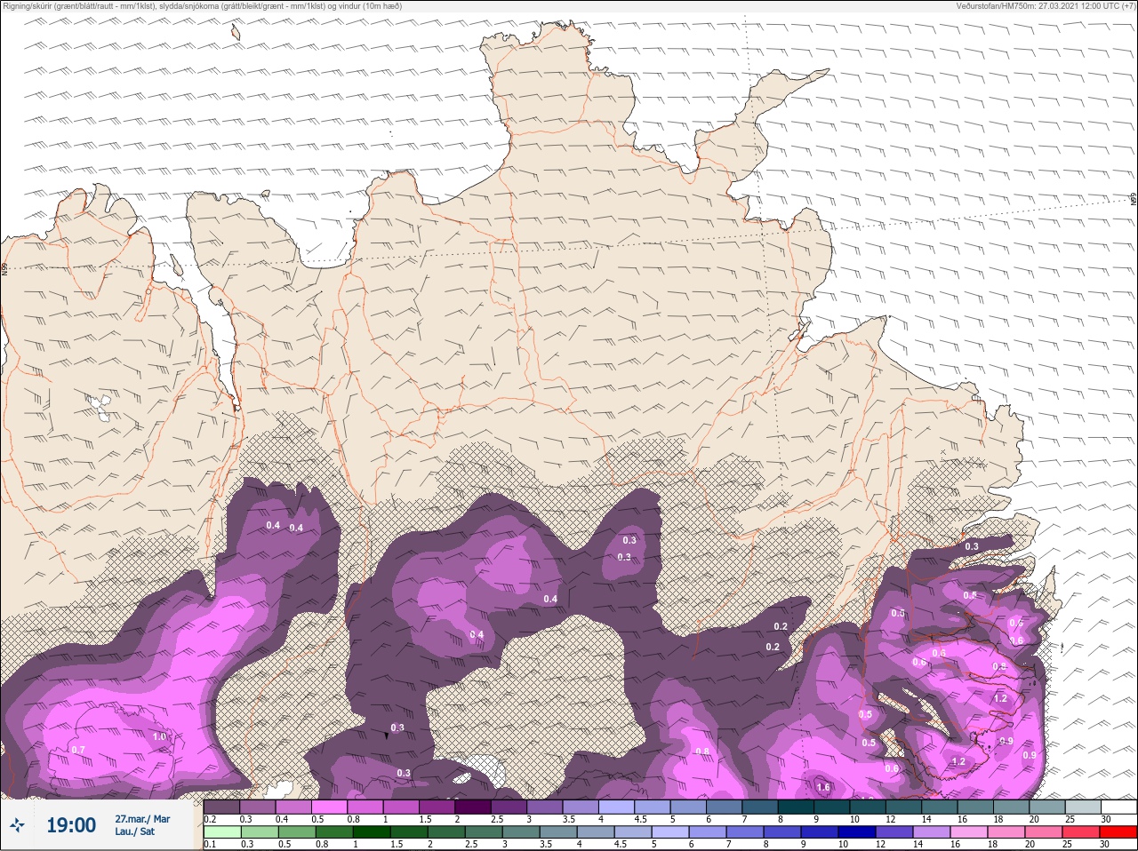Click the Rigning/skúrir header description text
The image size is (1138, 851).
[202, 6]
